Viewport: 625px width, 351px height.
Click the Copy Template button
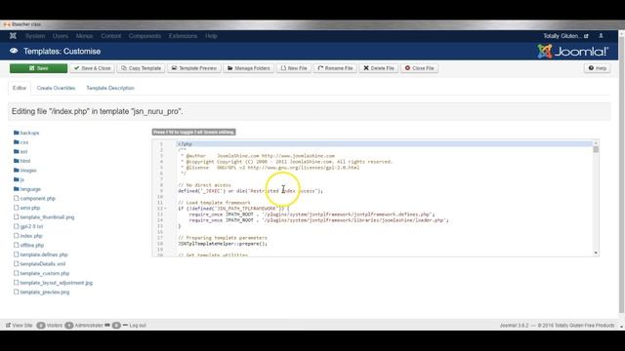tap(141, 68)
